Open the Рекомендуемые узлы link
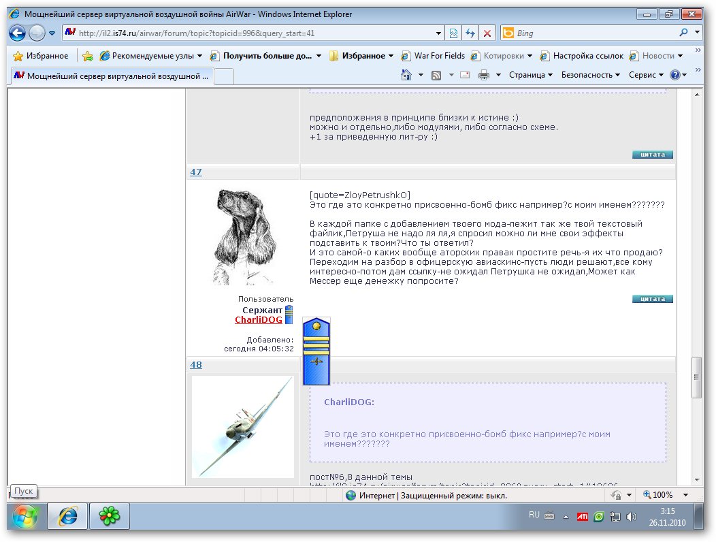Image resolution: width=716 pixels, height=542 pixels. tap(148, 56)
